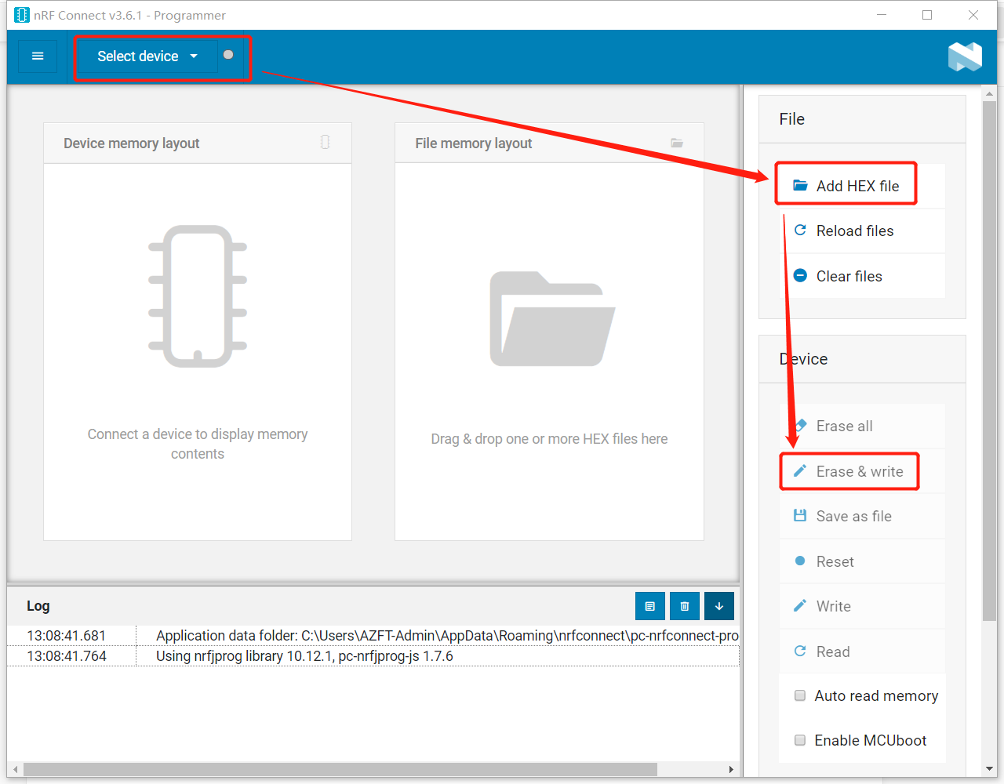Open the hamburger main menu
Viewport: 1004px width, 784px height.
coord(37,56)
